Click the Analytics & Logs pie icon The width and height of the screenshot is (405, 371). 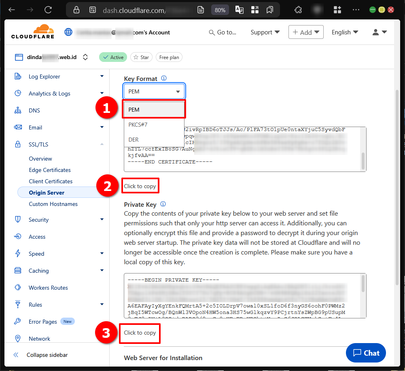click(x=18, y=93)
